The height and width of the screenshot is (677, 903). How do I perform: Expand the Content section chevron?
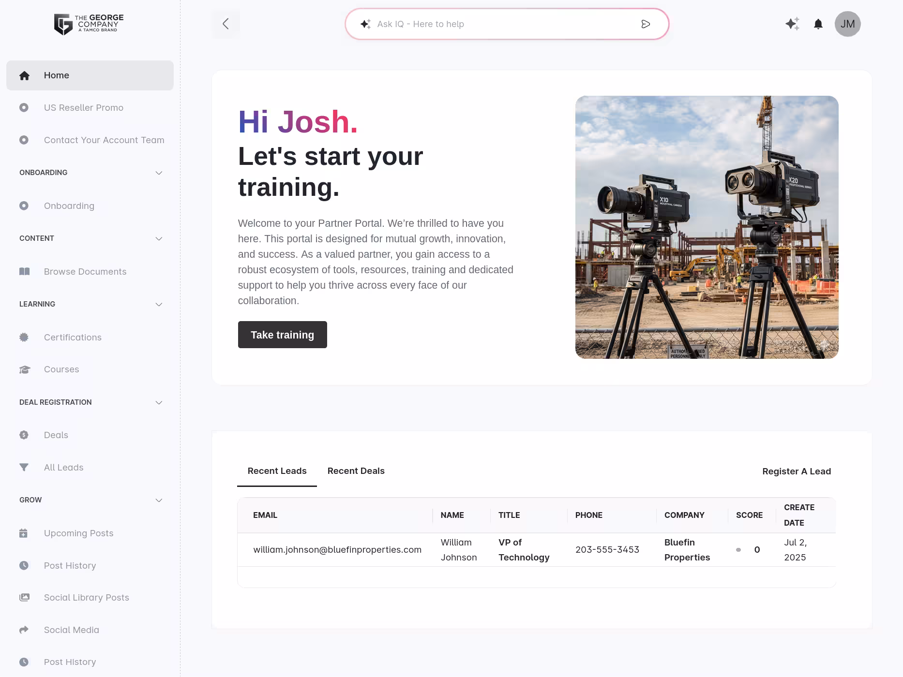(x=159, y=238)
